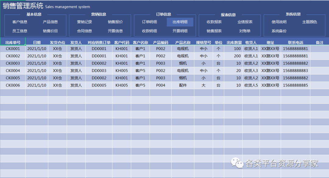Select the 发货仓位 column header
Image resolution: width=329 pixels, height=178 pixels.
point(58,43)
